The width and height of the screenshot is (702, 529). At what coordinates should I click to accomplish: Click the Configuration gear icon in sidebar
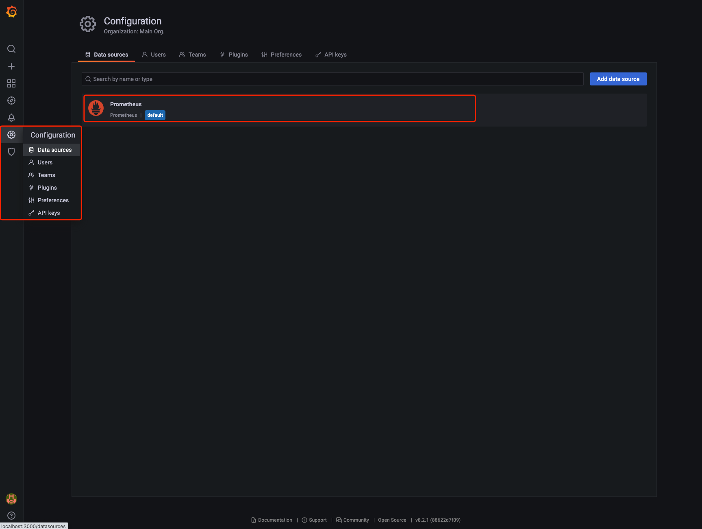(11, 135)
